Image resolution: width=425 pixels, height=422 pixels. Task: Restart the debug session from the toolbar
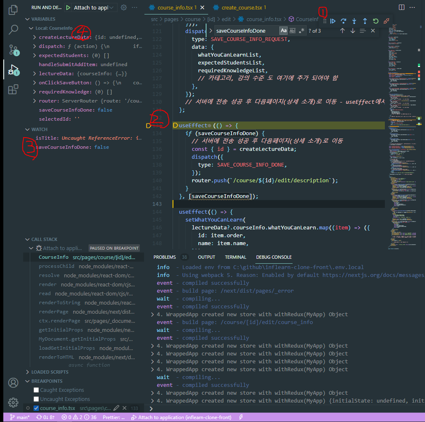pyautogui.click(x=375, y=21)
